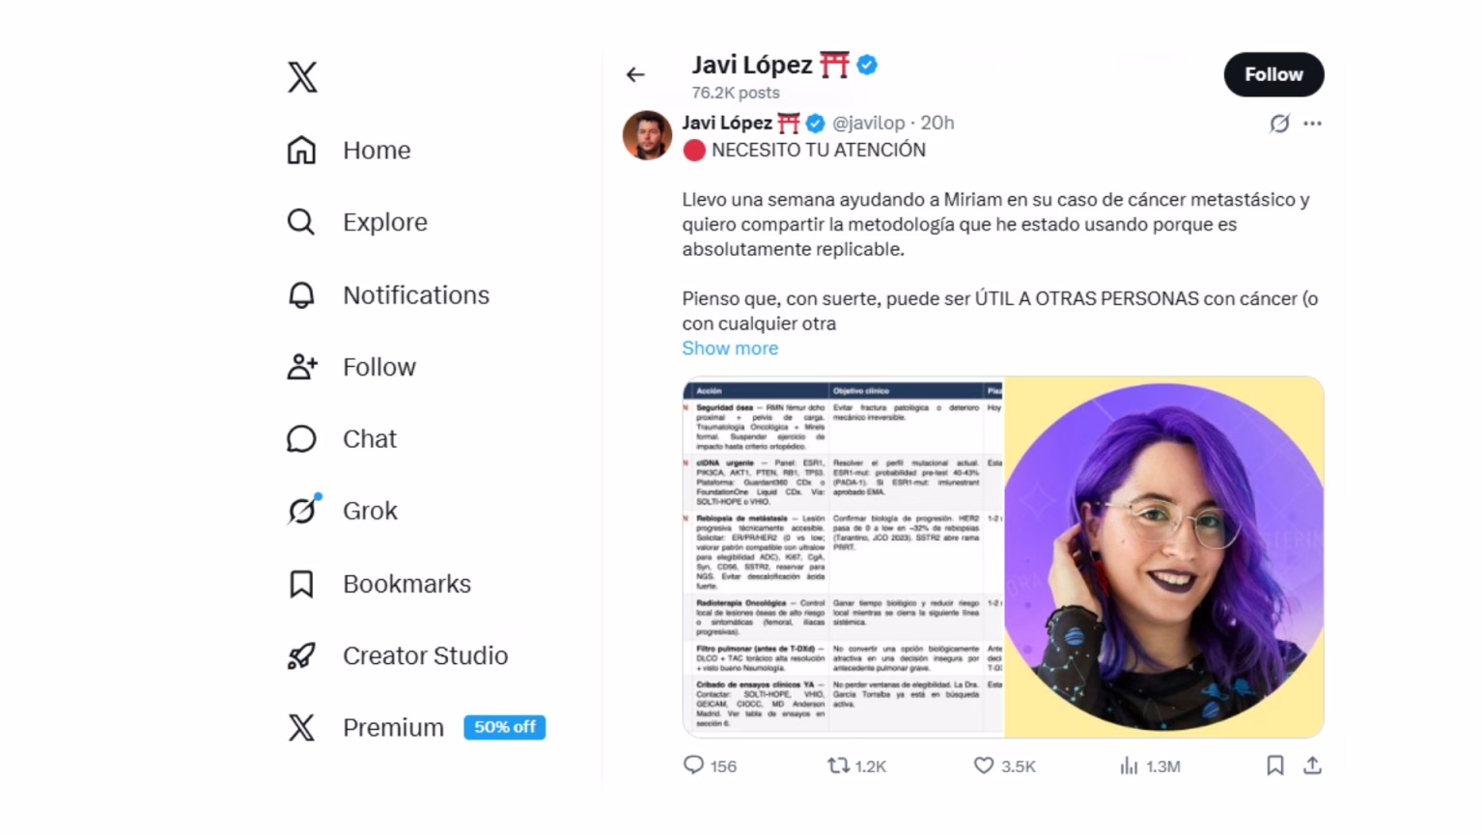Screen dimensions: 1483x834
Task: Follow Javi López
Action: click(1273, 74)
